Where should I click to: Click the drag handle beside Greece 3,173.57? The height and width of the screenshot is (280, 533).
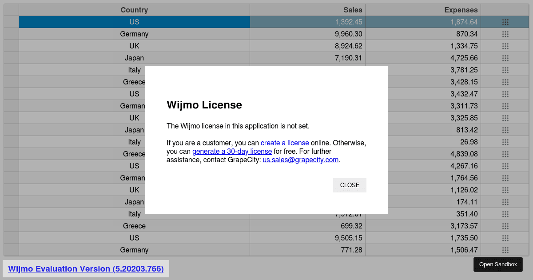click(x=505, y=226)
